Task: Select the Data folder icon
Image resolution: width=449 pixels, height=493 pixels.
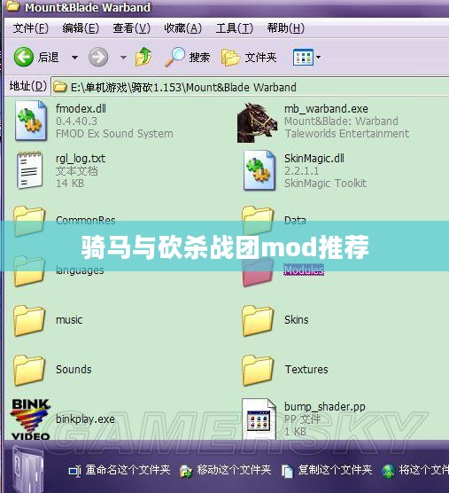Action: pyautogui.click(x=258, y=222)
